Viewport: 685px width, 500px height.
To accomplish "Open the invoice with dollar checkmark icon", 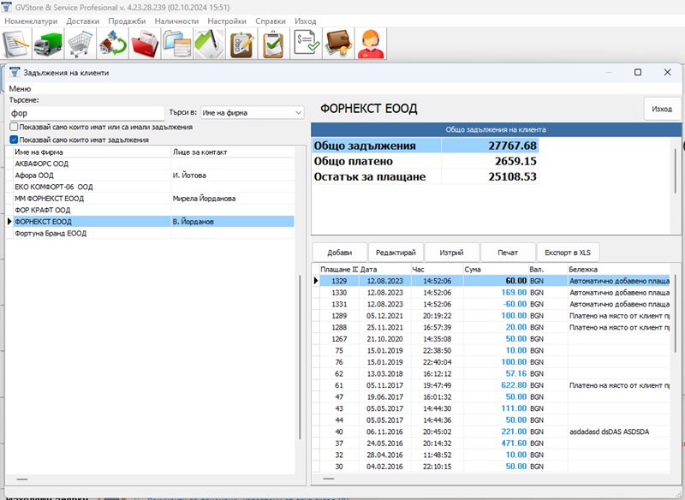I will tap(307, 44).
